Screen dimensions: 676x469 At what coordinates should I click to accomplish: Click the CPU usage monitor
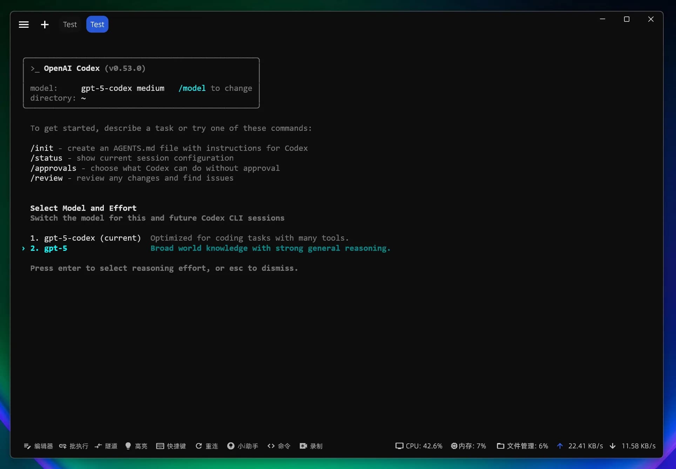click(x=419, y=446)
